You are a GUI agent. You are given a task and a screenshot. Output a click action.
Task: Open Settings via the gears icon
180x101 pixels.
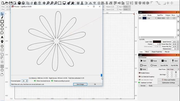[x=69, y=3]
